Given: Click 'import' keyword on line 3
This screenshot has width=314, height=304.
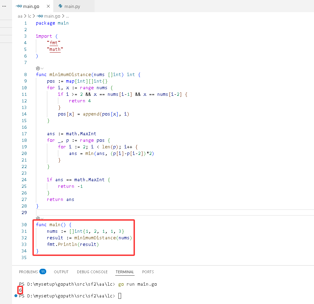Looking at the screenshot, I should pyautogui.click(x=44, y=36).
